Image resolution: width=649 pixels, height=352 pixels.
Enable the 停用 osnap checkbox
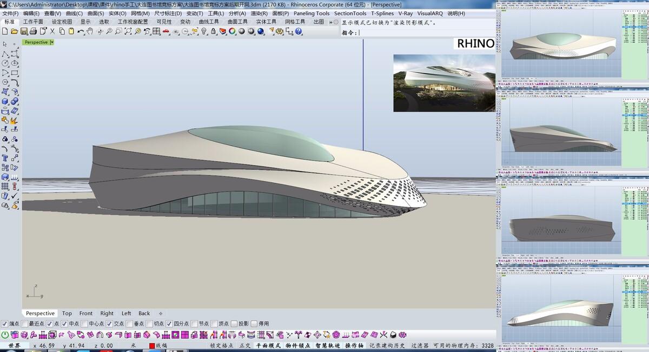pos(254,324)
